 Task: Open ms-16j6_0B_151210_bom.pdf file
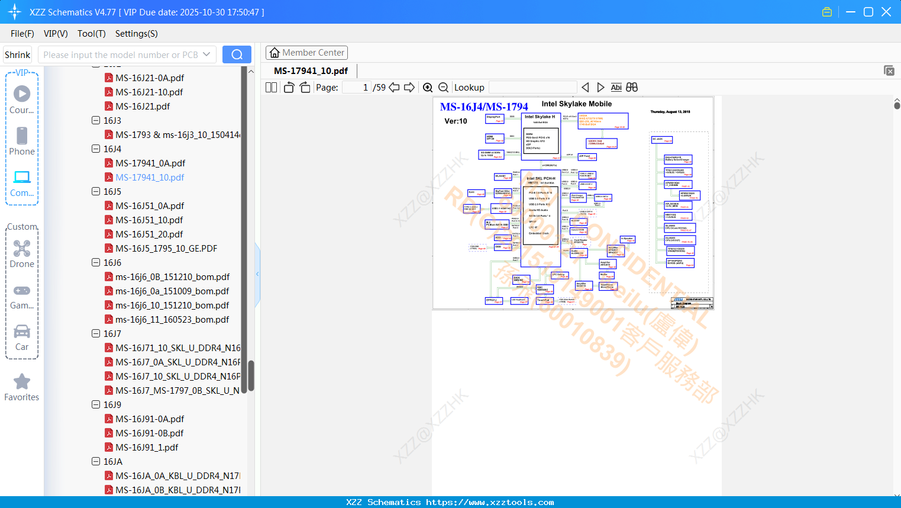pyautogui.click(x=172, y=276)
